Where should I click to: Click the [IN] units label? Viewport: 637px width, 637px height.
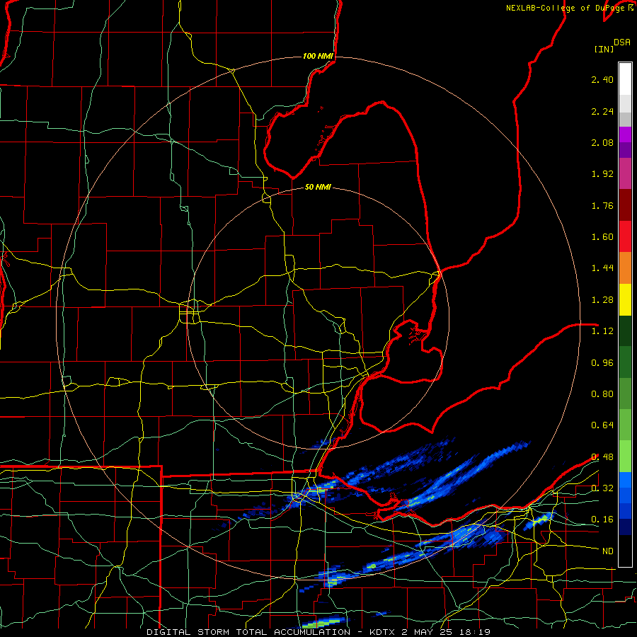click(604, 49)
